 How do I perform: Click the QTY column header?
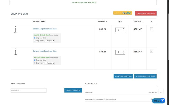click(120, 22)
